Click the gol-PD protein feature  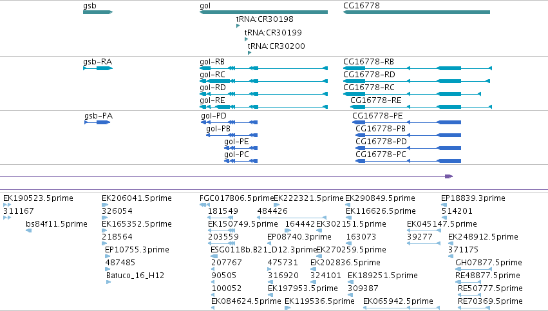[x=229, y=122]
